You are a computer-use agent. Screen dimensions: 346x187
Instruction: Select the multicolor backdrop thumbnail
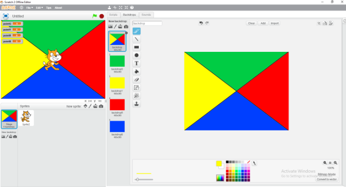click(117, 41)
